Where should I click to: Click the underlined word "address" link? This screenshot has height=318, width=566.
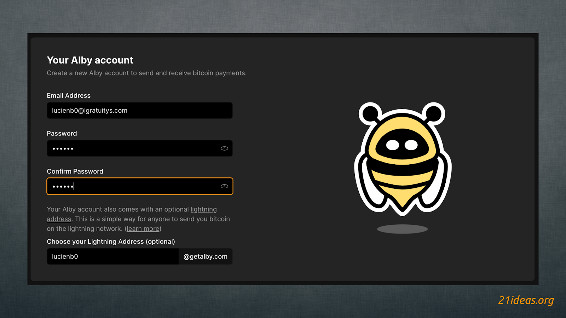point(59,219)
